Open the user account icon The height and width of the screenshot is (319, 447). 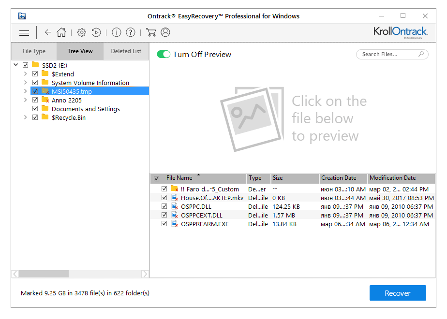point(165,32)
